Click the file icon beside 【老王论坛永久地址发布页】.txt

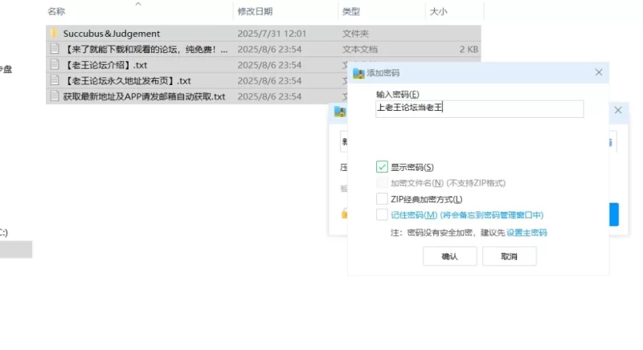pos(54,80)
